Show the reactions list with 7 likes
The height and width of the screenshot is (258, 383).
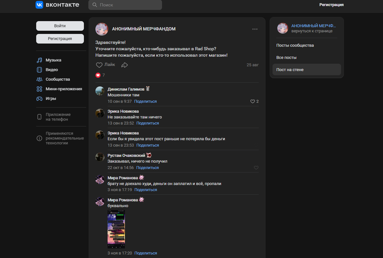100,75
